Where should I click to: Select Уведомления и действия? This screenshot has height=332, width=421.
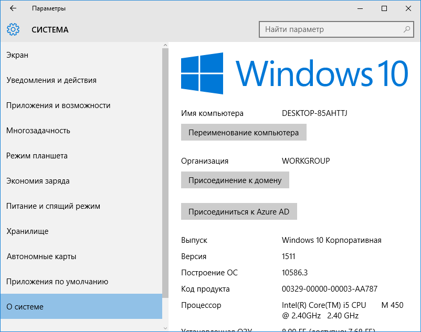point(81,80)
